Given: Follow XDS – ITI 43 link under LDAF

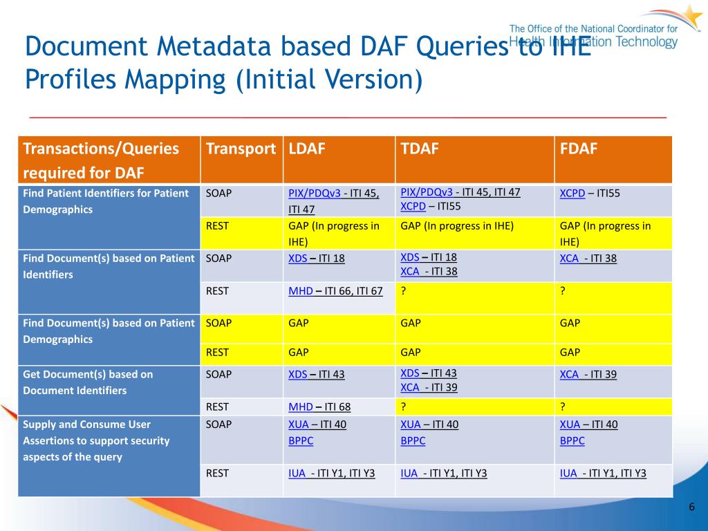Looking at the screenshot, I should pos(317,374).
